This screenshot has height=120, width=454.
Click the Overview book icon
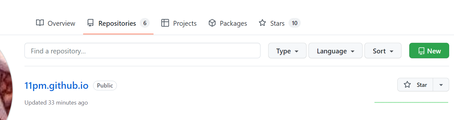point(40,23)
